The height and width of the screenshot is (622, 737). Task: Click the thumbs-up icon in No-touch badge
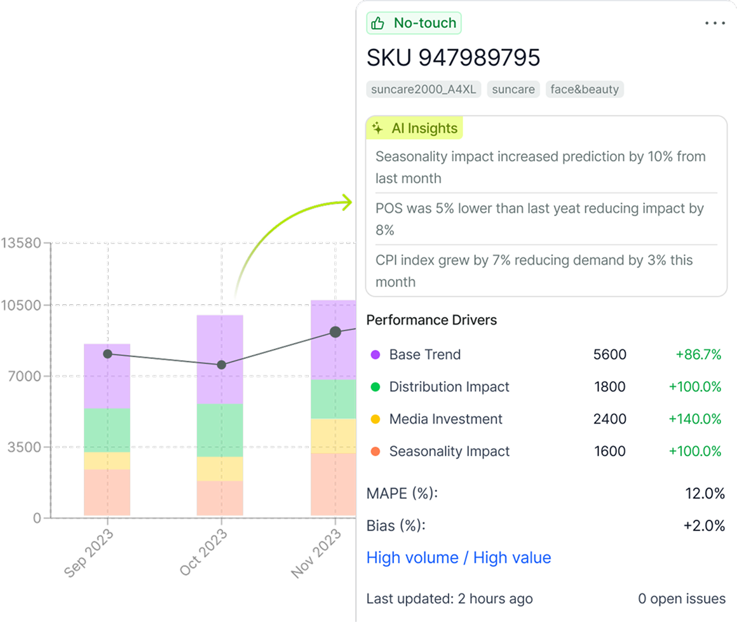coord(378,24)
